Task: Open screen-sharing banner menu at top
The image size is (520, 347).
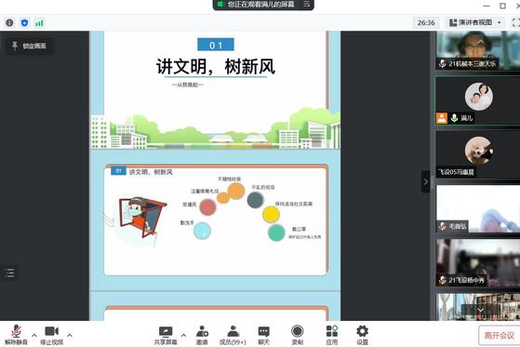Action: click(307, 4)
